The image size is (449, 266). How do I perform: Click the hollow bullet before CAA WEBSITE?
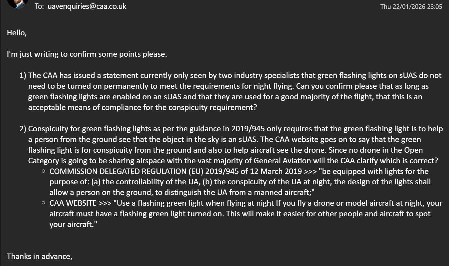[x=44, y=203]
